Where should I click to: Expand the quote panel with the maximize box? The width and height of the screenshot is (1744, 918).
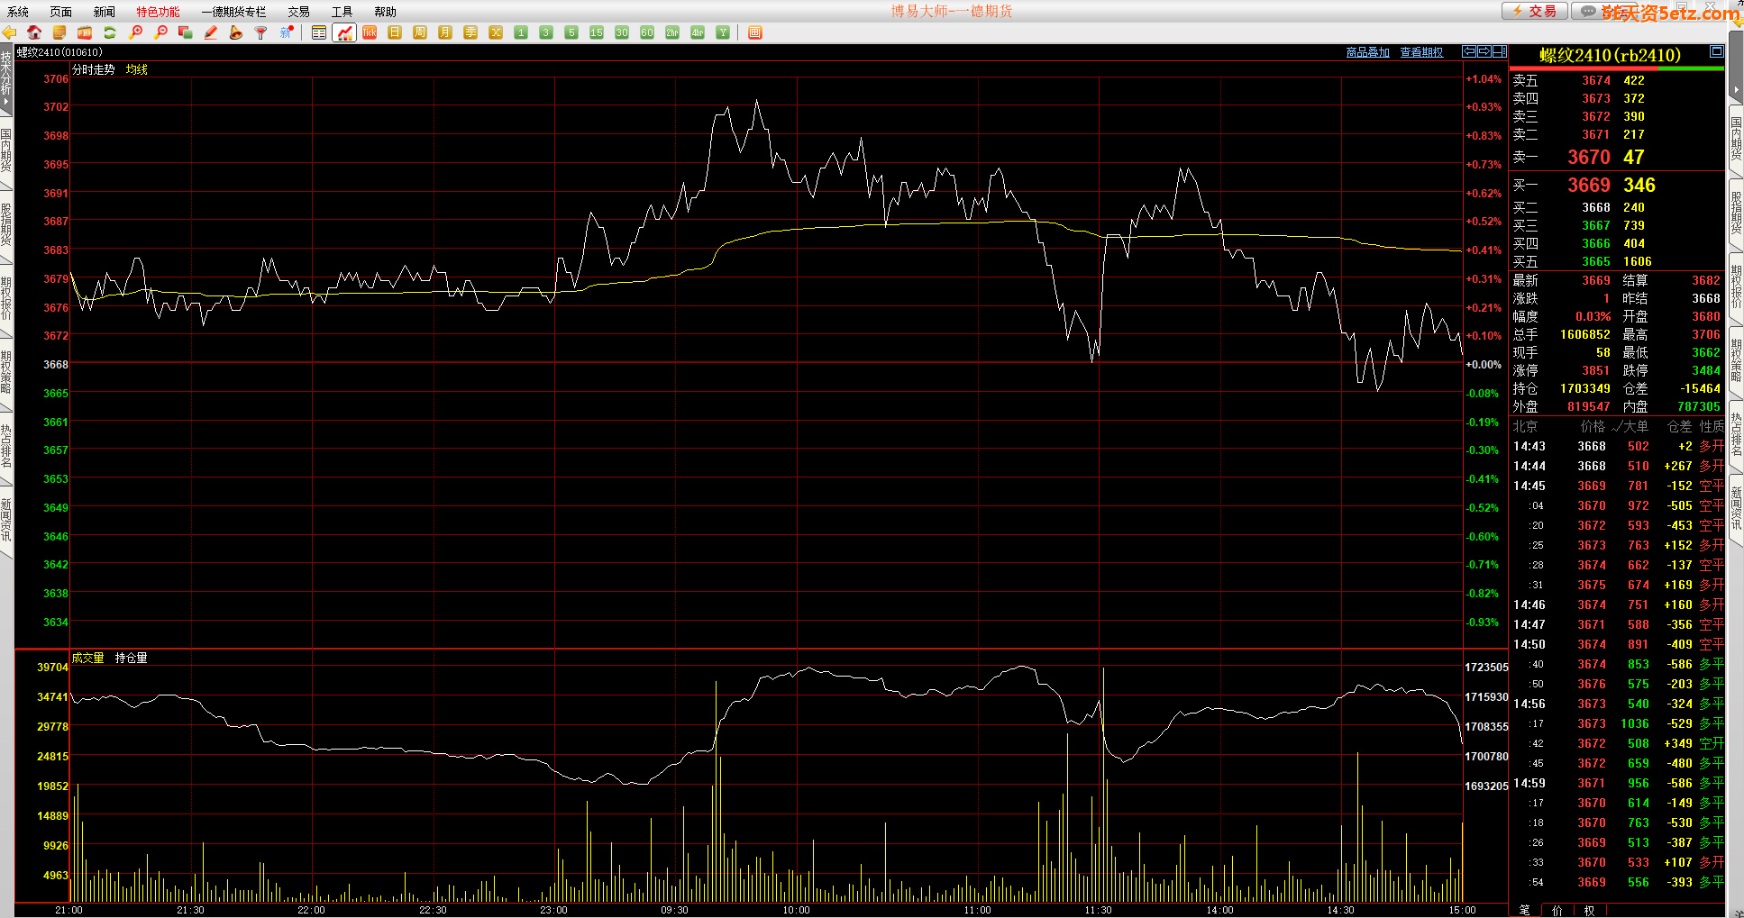[x=1717, y=52]
